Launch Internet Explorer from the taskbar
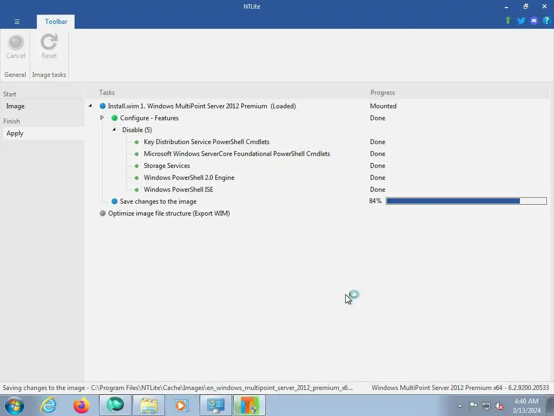 click(48, 405)
